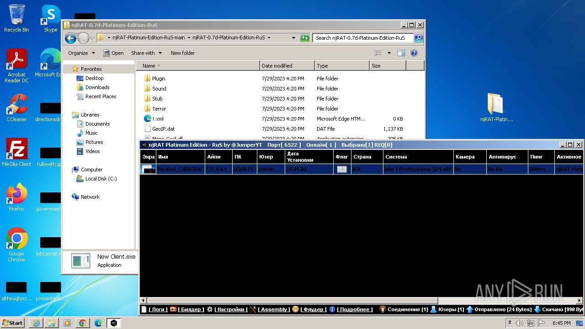
Task: Open the address bar history dropdown arrow
Action: point(293,38)
